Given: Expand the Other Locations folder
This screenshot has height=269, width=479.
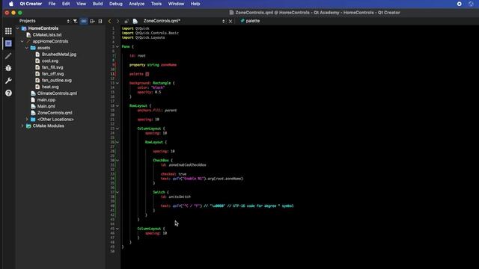Looking at the screenshot, I should click(x=27, y=120).
